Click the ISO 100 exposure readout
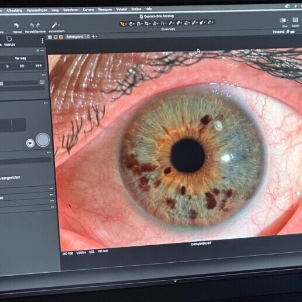This screenshot has height=302, width=302. click(68, 253)
